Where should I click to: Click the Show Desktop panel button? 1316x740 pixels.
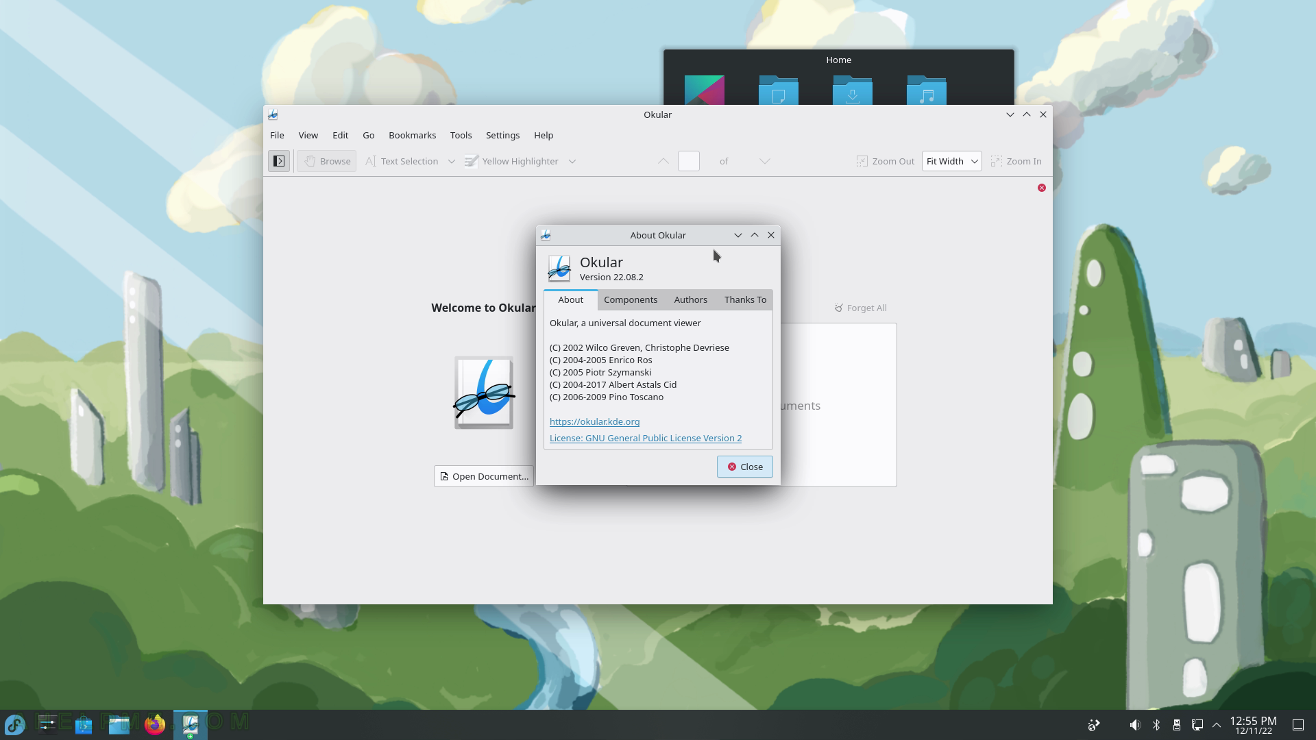pos(1298,725)
